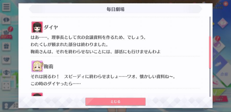Screen dimensions: 231x112
Task: Tap the partially visible third avatar
Action: [x=37, y=94]
